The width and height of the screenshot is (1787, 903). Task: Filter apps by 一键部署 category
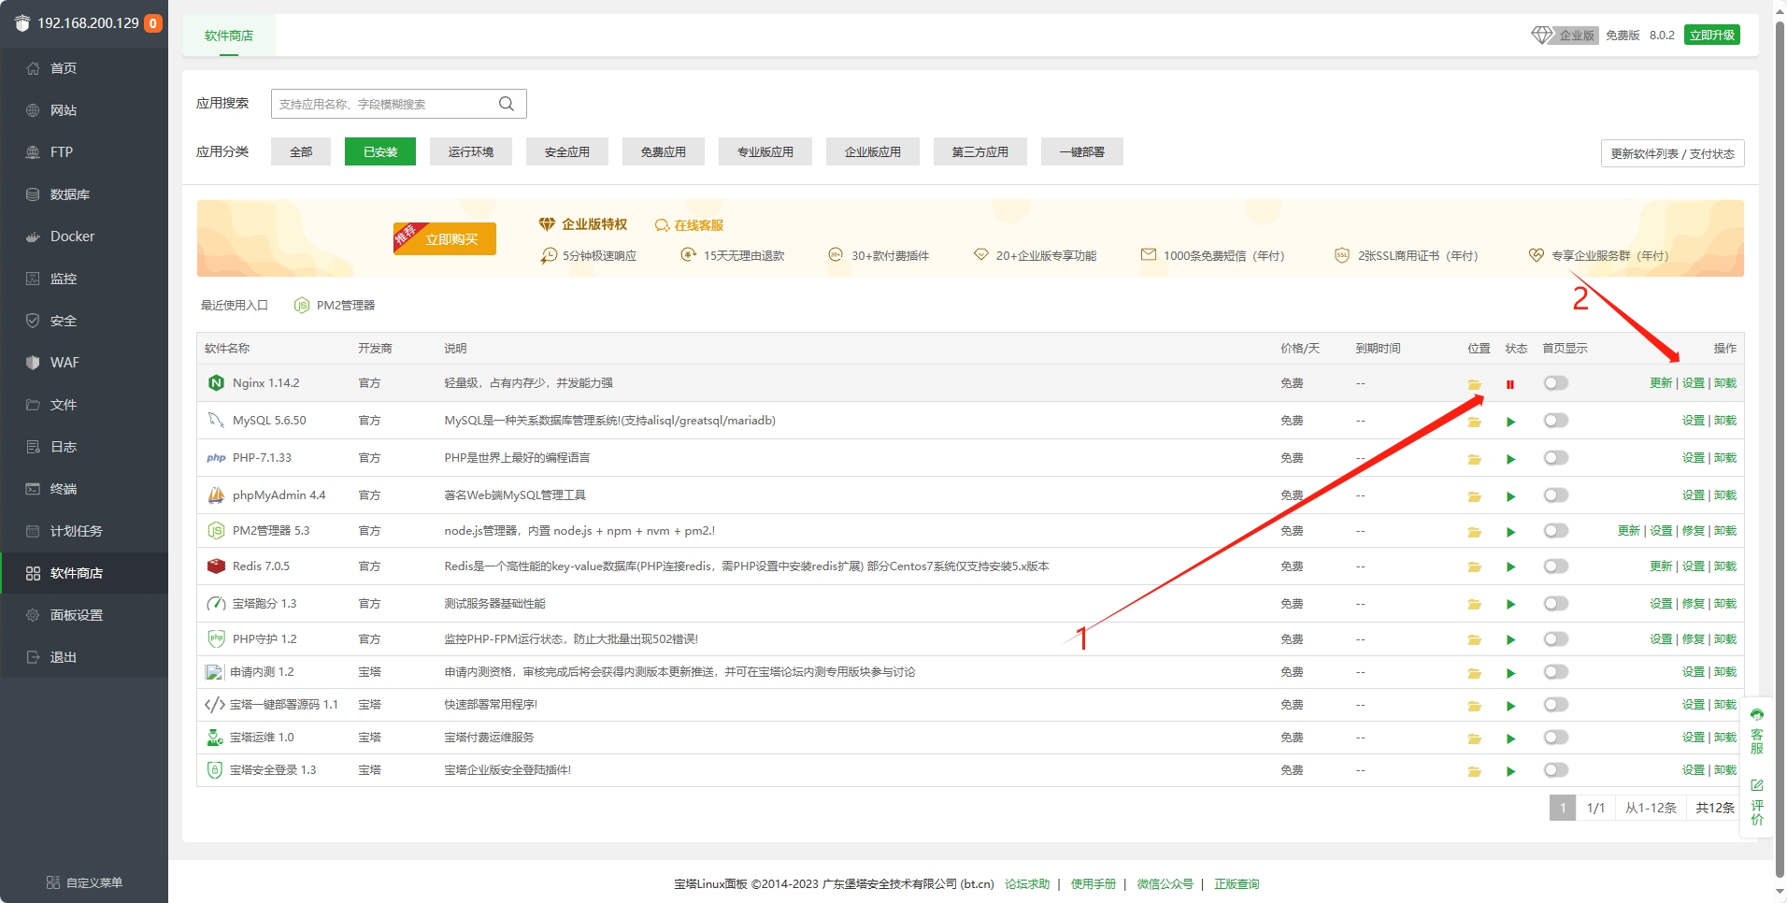pyautogui.click(x=1082, y=151)
